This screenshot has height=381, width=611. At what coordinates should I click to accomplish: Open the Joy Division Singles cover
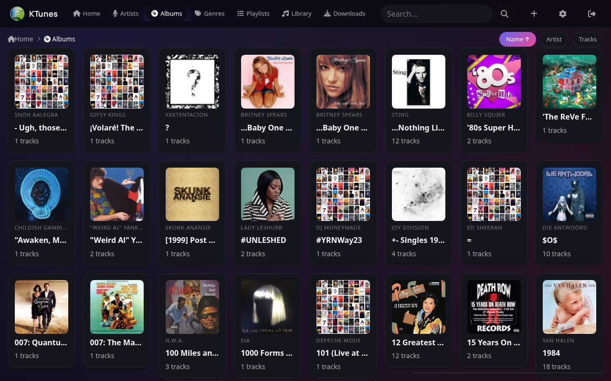pos(419,194)
